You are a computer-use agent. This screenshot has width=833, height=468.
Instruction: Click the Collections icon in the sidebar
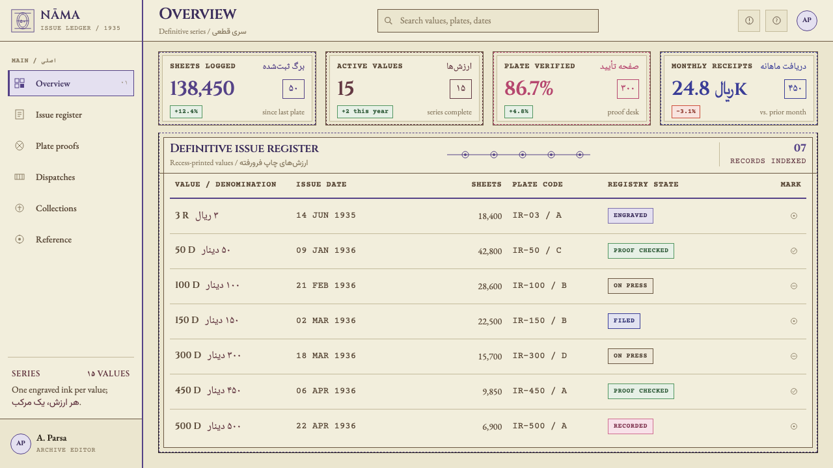20,208
